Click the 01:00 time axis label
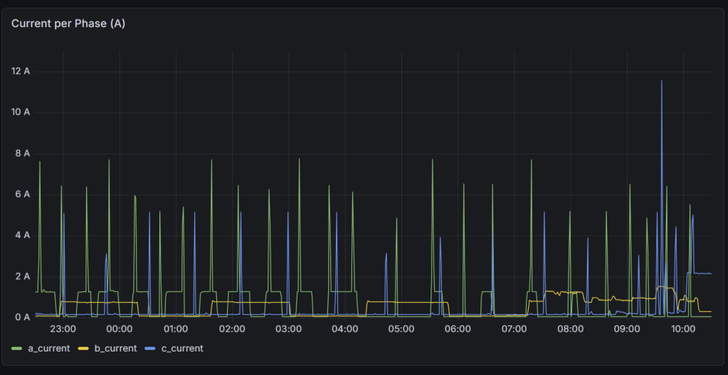Image resolution: width=728 pixels, height=375 pixels. [x=176, y=330]
